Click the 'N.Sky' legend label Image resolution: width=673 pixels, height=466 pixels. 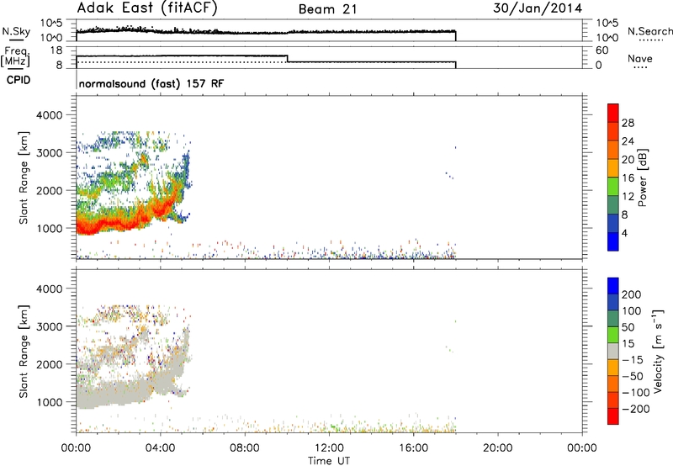(16, 31)
